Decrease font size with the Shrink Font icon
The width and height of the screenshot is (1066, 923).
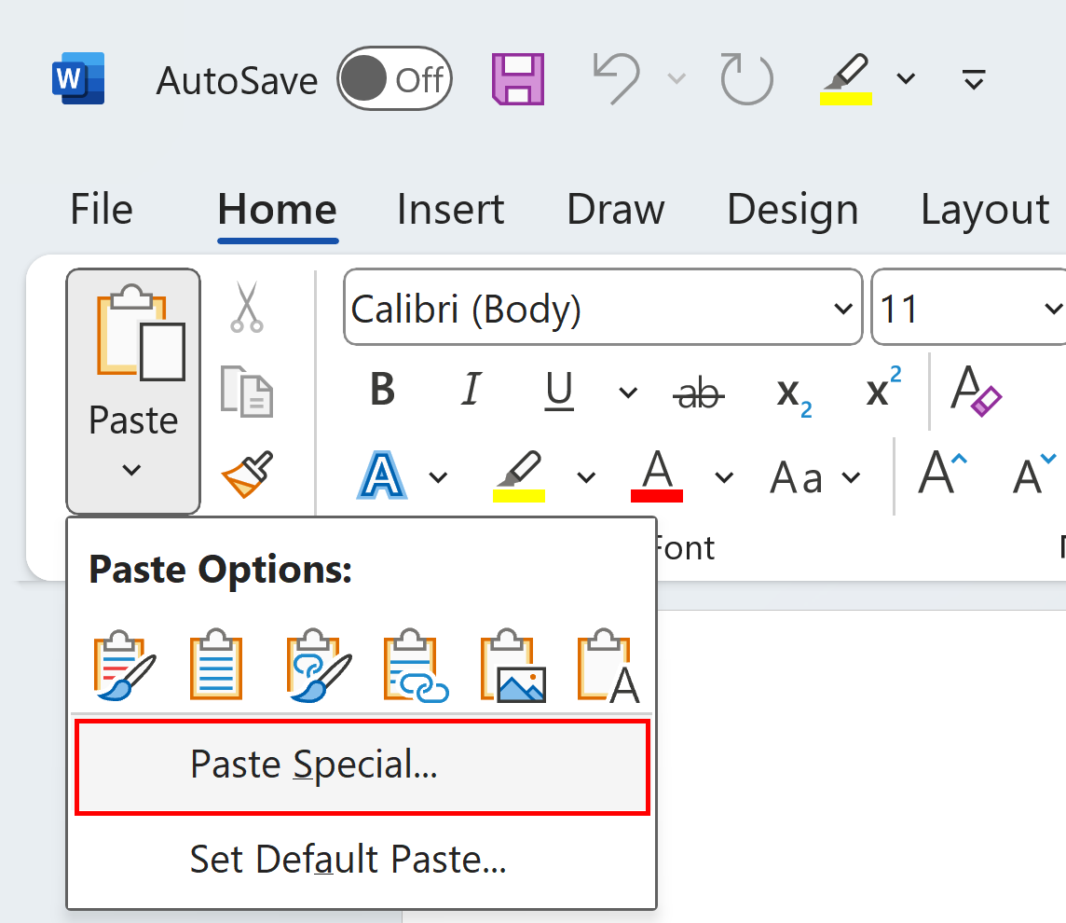[x=1033, y=474]
